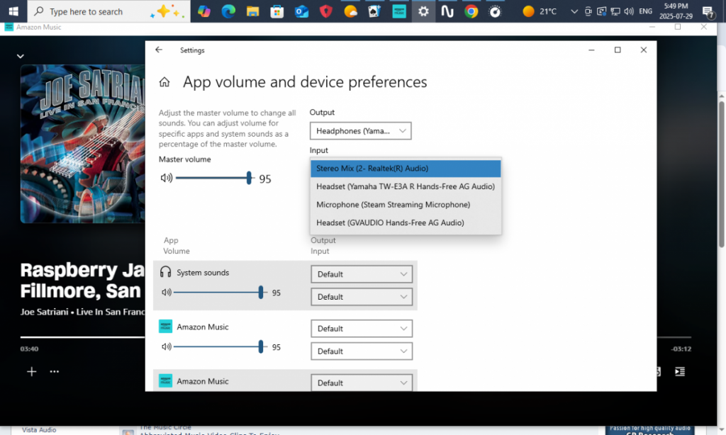
Task: Open more options ellipsis in Amazon Music
Action: tap(54, 372)
